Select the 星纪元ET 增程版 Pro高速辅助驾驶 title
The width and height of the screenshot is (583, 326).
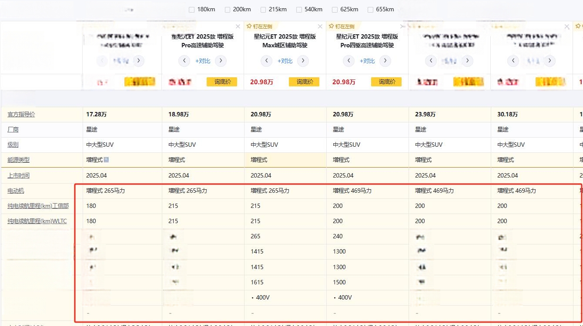202,41
